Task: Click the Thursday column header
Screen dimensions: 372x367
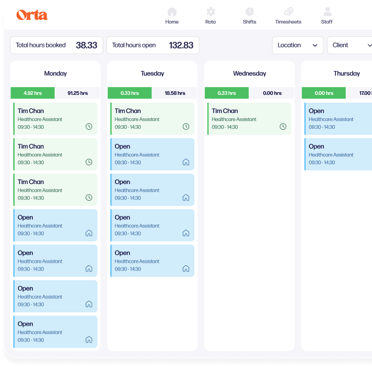Action: coord(346,74)
